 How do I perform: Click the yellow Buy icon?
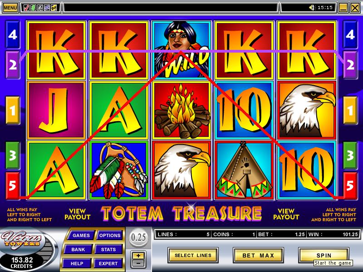tap(54, 8)
